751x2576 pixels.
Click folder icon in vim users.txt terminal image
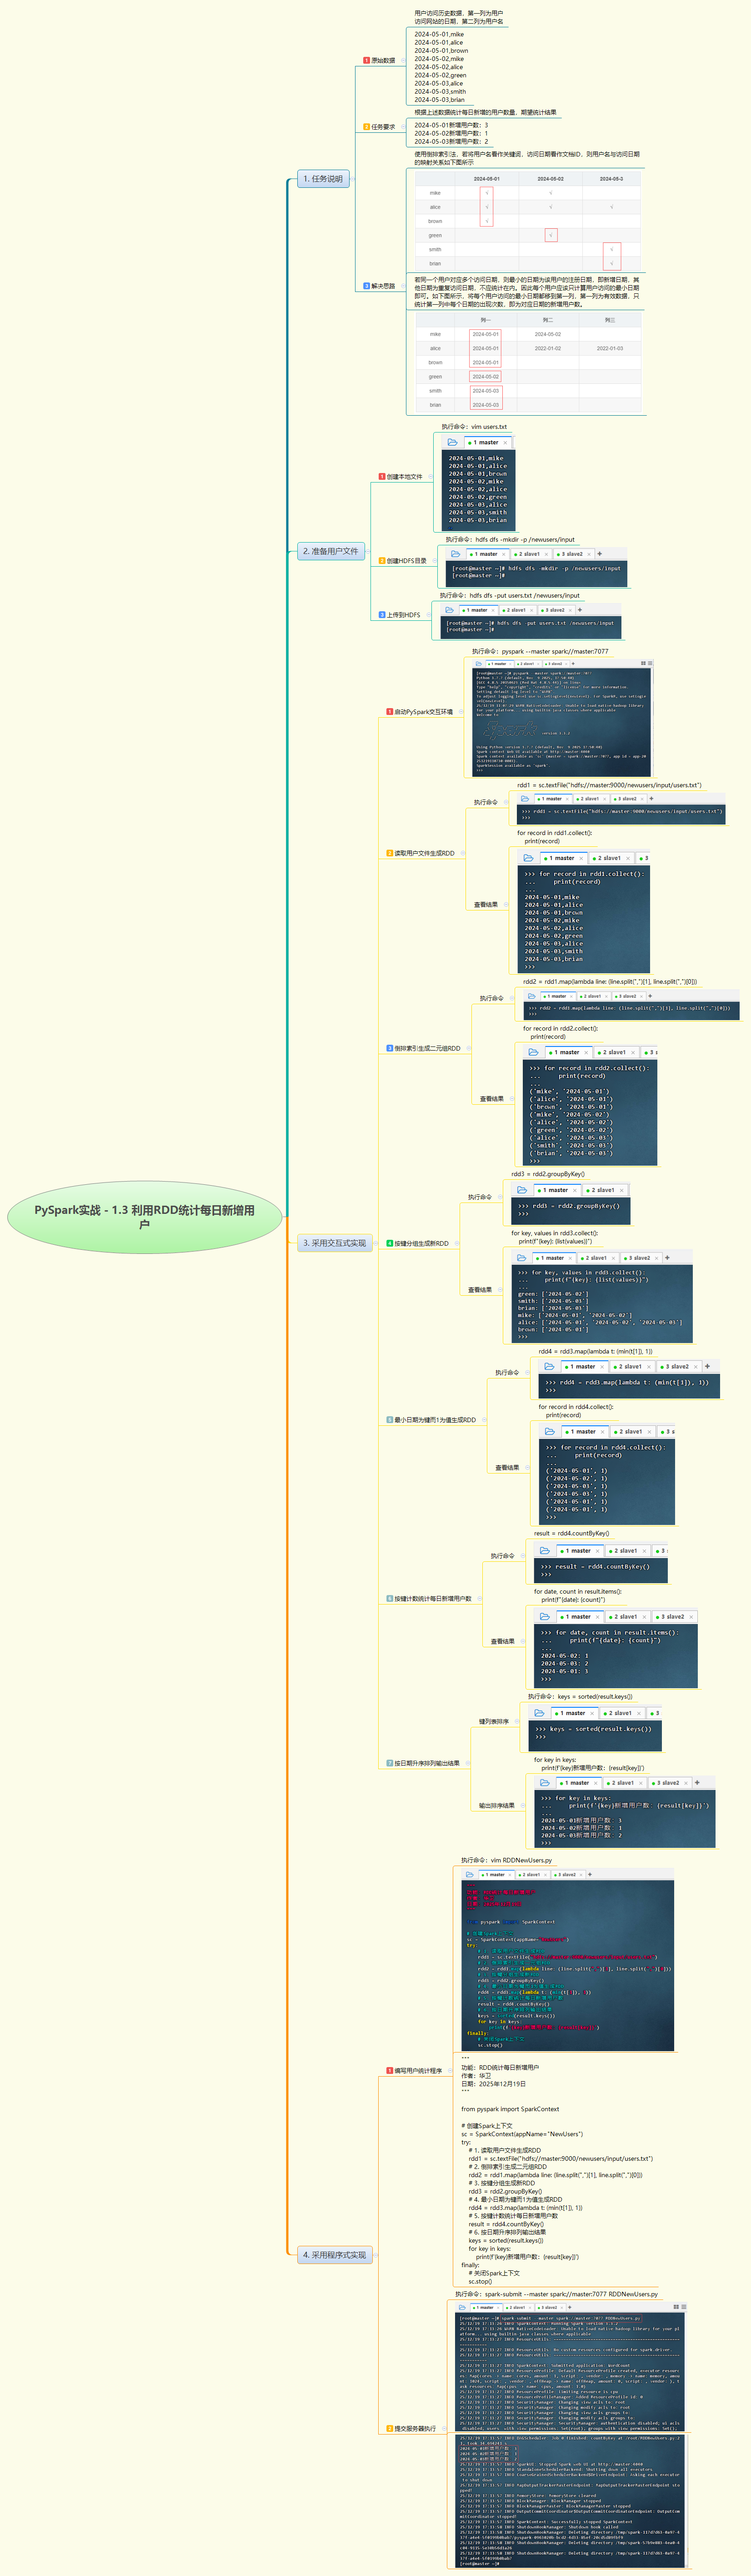coord(452,442)
